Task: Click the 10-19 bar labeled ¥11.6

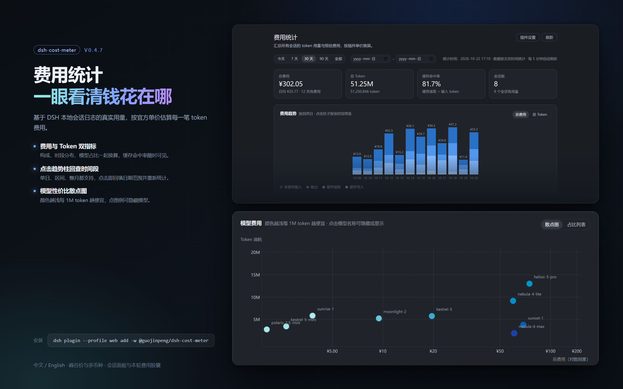Action: (463, 167)
